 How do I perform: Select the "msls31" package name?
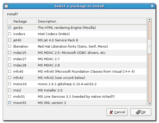(19, 97)
